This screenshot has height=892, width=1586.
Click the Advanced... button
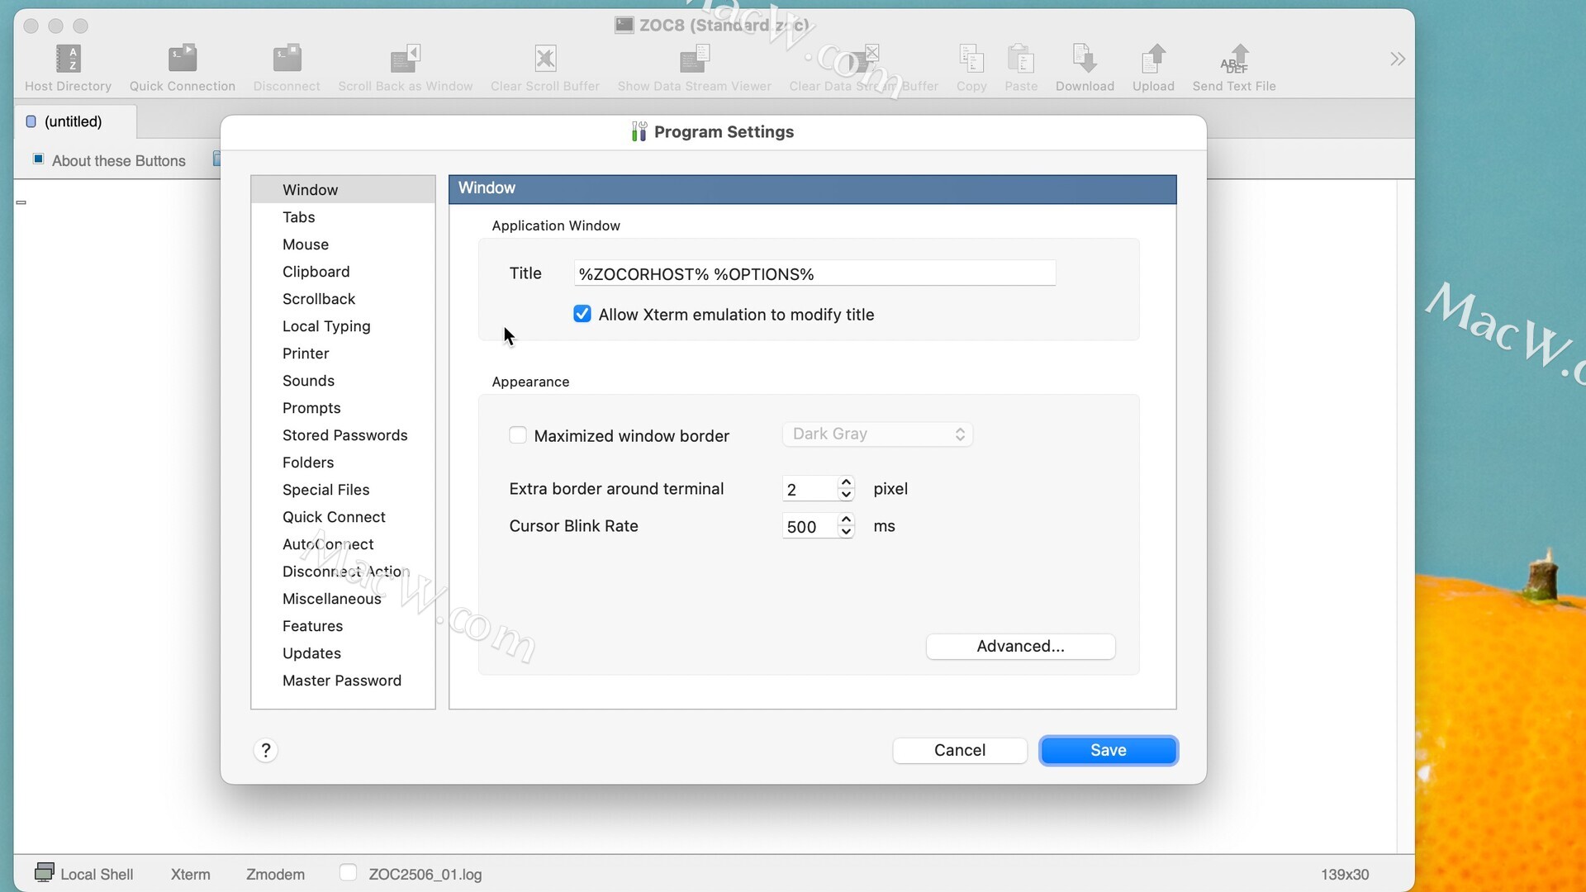click(1020, 646)
